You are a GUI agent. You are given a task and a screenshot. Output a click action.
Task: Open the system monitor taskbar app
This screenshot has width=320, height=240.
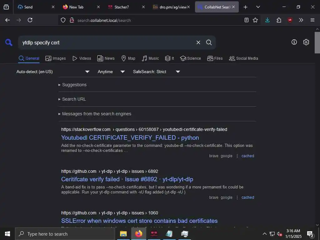(184, 234)
